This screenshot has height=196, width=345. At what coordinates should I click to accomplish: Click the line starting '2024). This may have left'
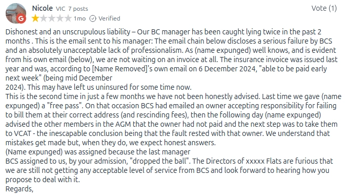pos(98,87)
